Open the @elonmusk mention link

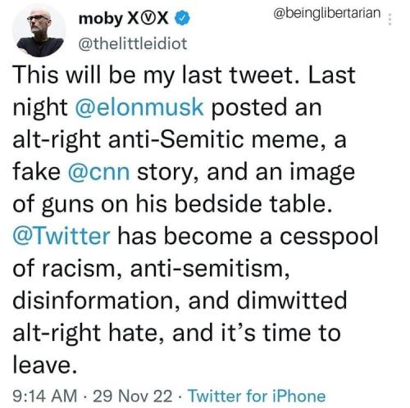[139, 107]
